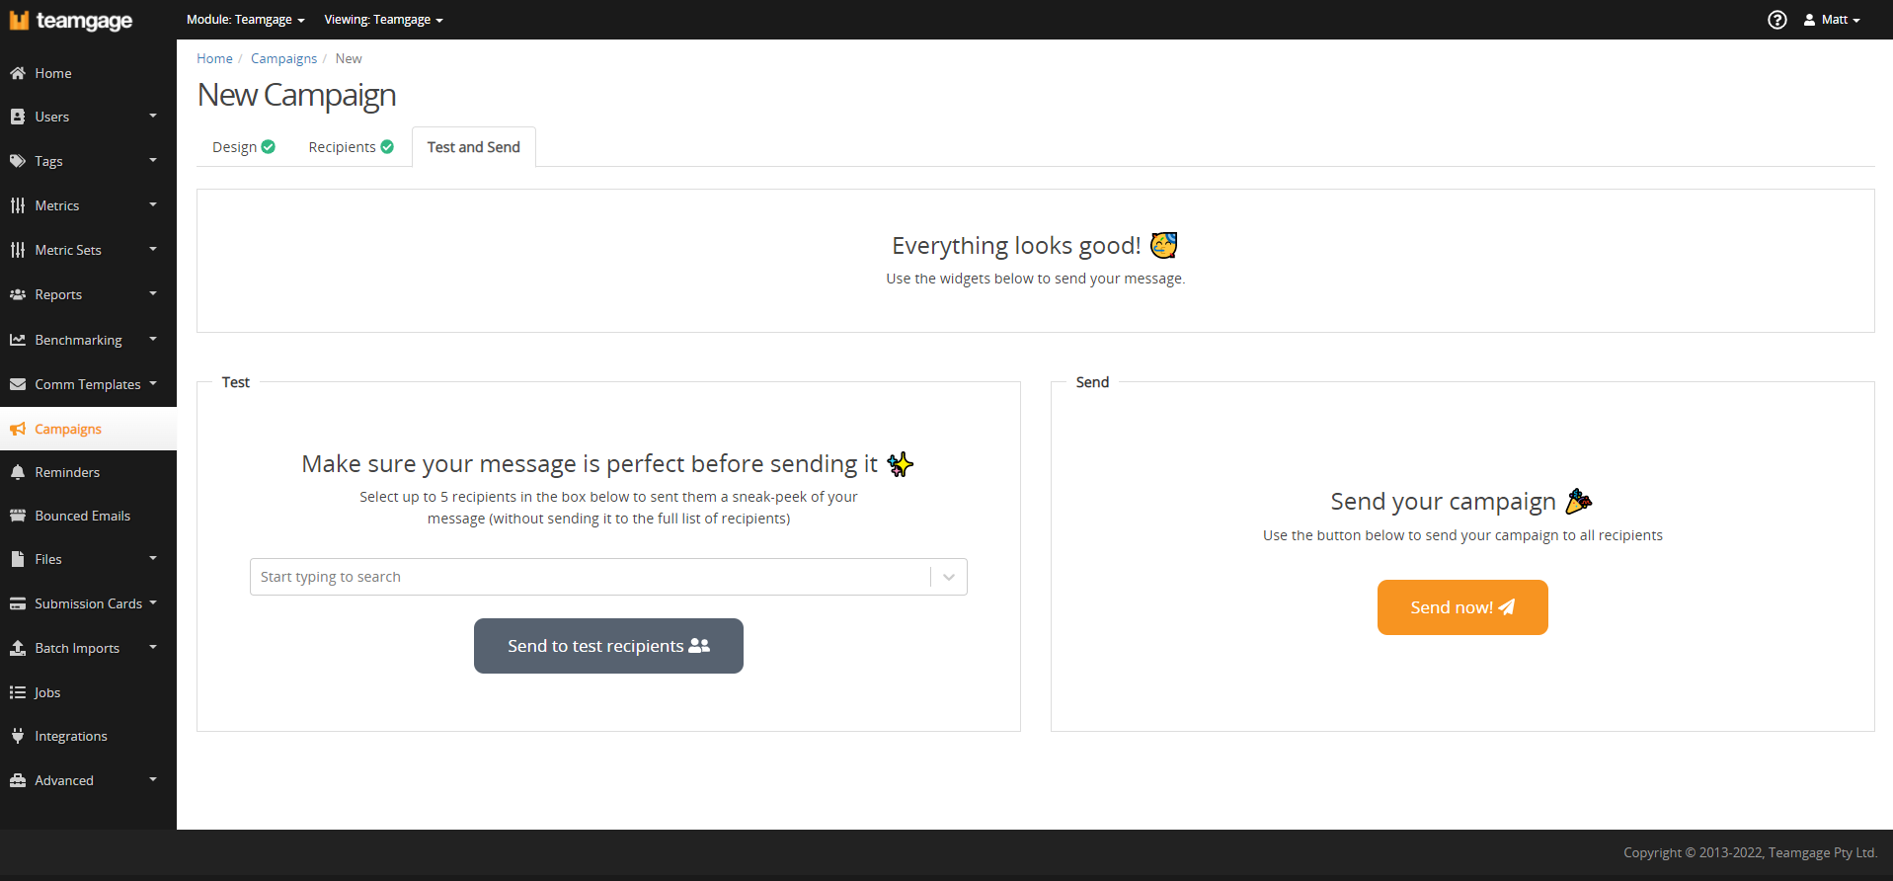Select the Test and Send tab

(x=474, y=147)
